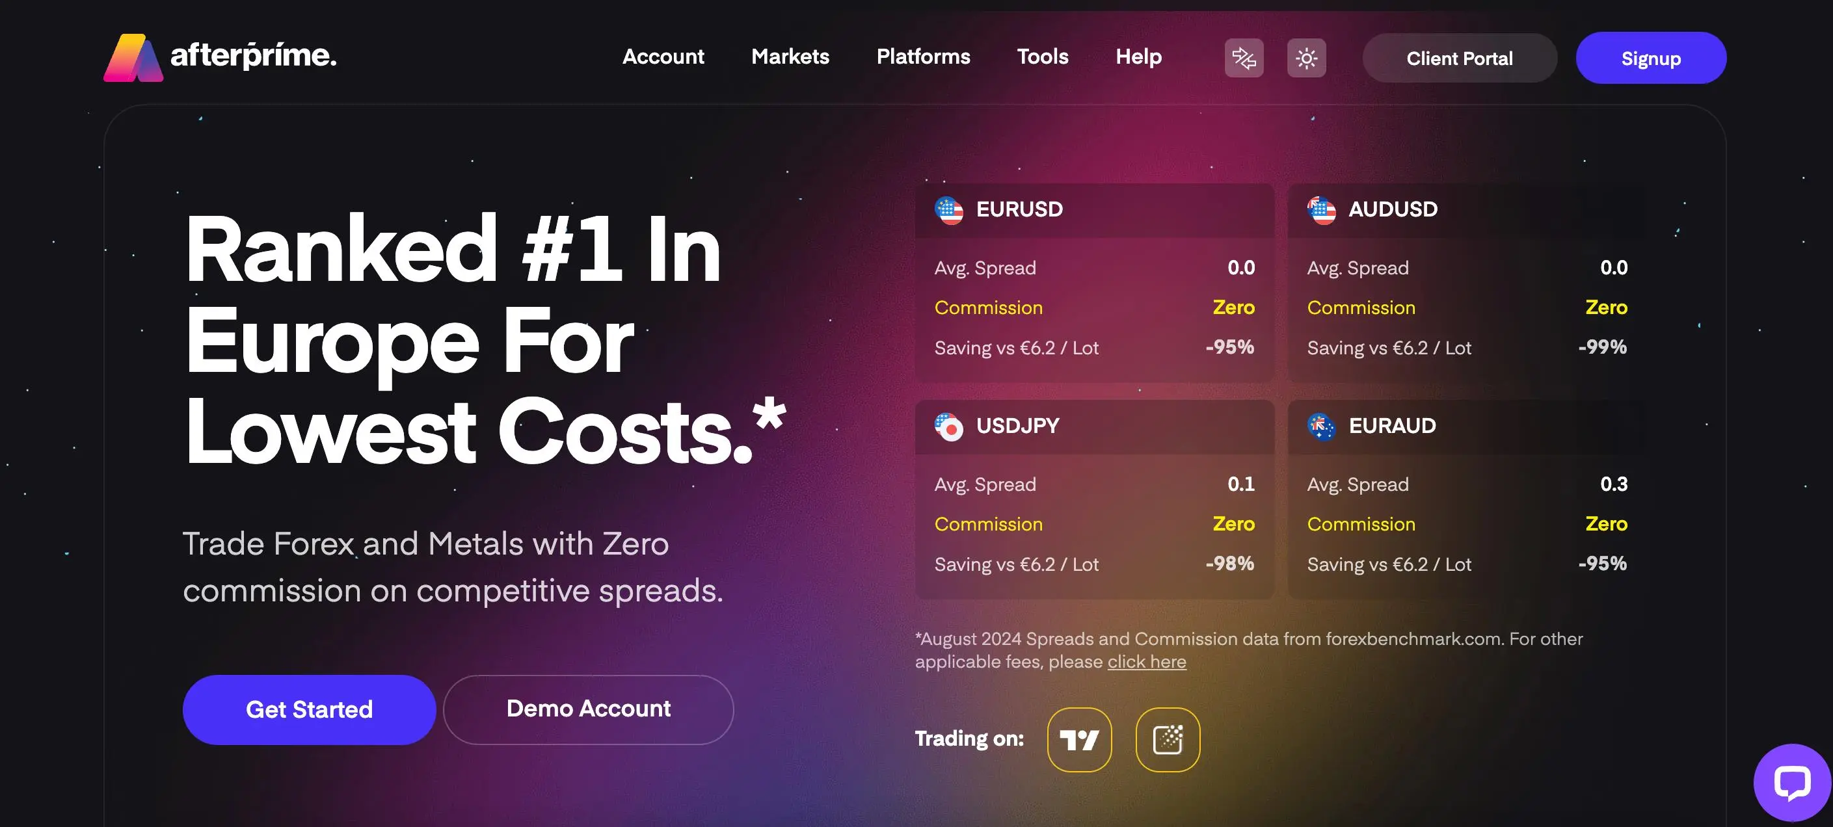Click the USDJPY pair title

tap(1017, 426)
